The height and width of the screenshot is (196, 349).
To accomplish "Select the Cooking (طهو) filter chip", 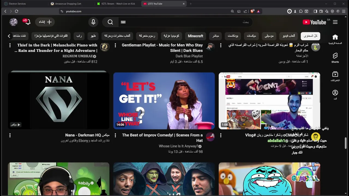I will (x=93, y=36).
